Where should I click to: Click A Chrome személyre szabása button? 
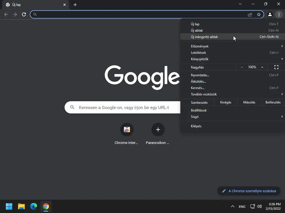(x=249, y=191)
